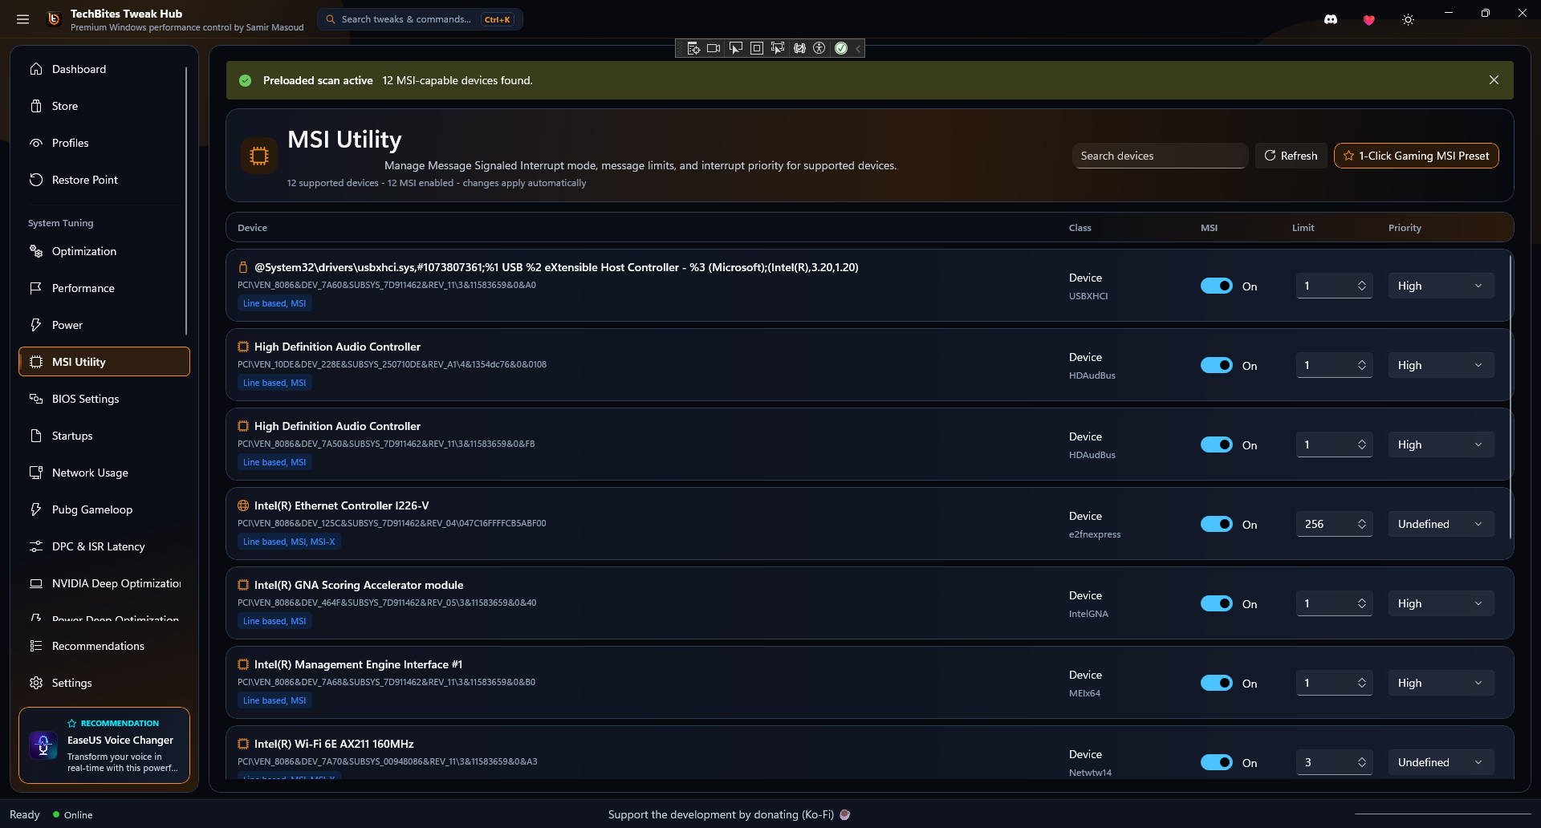The height and width of the screenshot is (828, 1541).
Task: Adjust the message limit stepper for Ethernet Controller
Action: coord(1362,524)
